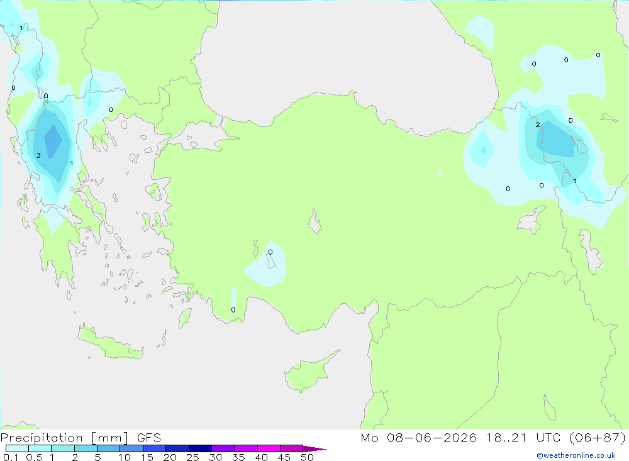
Task: Select the 30–35 mm legend color box
Action: [x=223, y=448]
